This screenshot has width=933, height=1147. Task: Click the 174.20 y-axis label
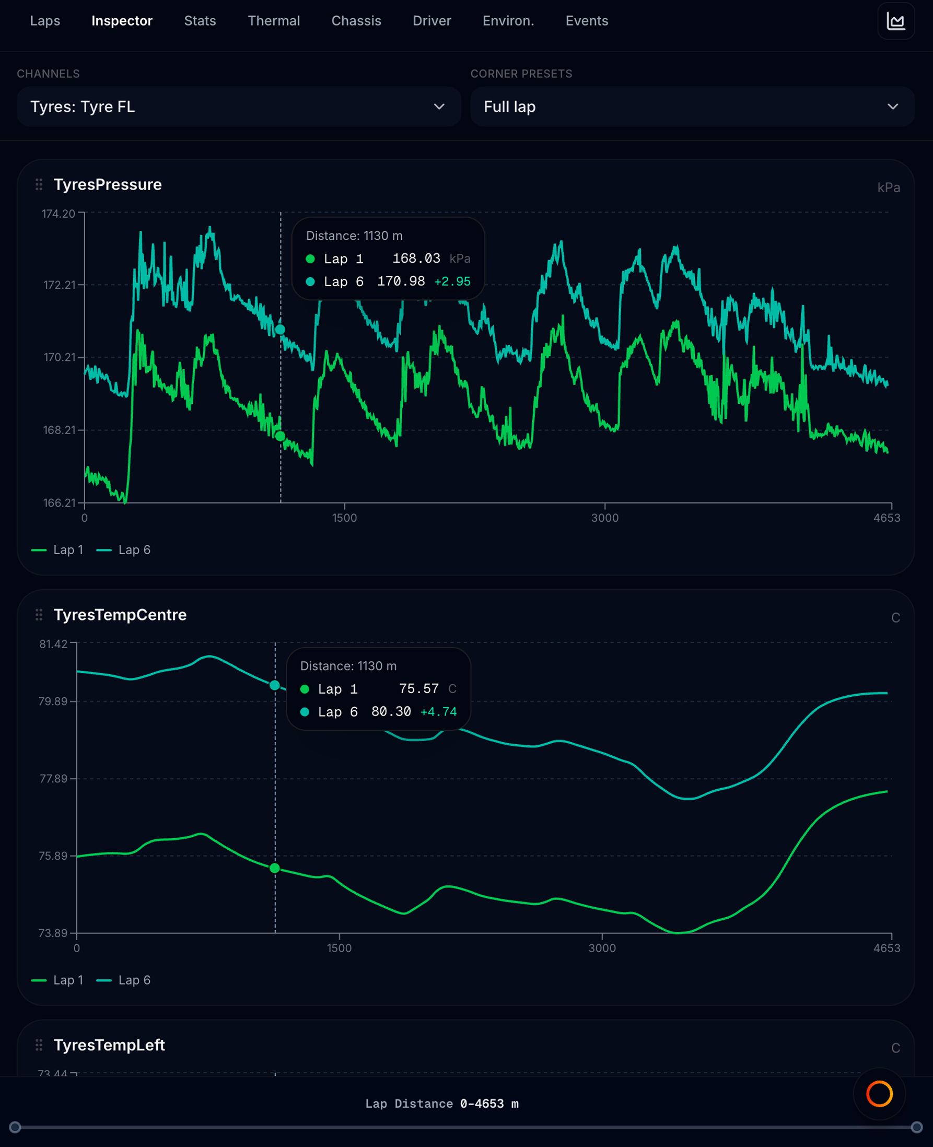[x=59, y=214]
